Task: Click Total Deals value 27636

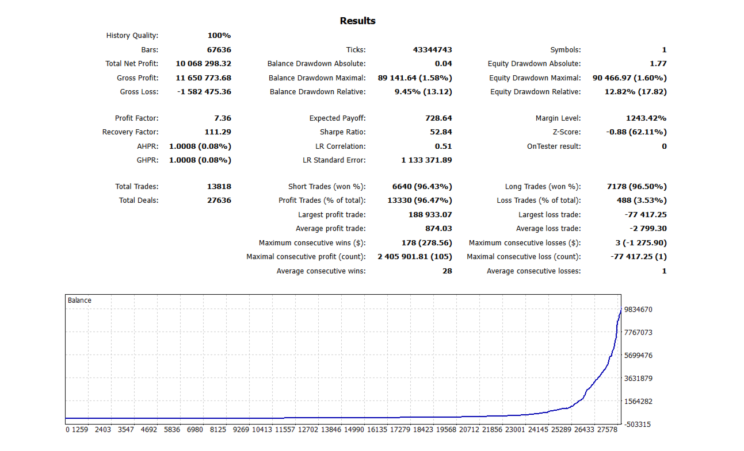Action: pos(219,201)
